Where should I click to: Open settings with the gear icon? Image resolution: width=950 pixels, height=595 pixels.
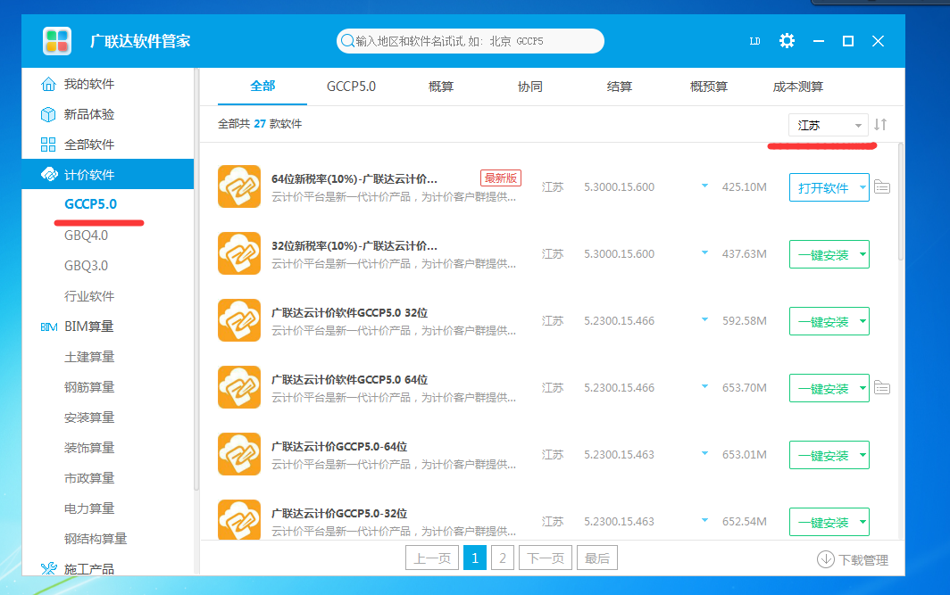click(787, 40)
